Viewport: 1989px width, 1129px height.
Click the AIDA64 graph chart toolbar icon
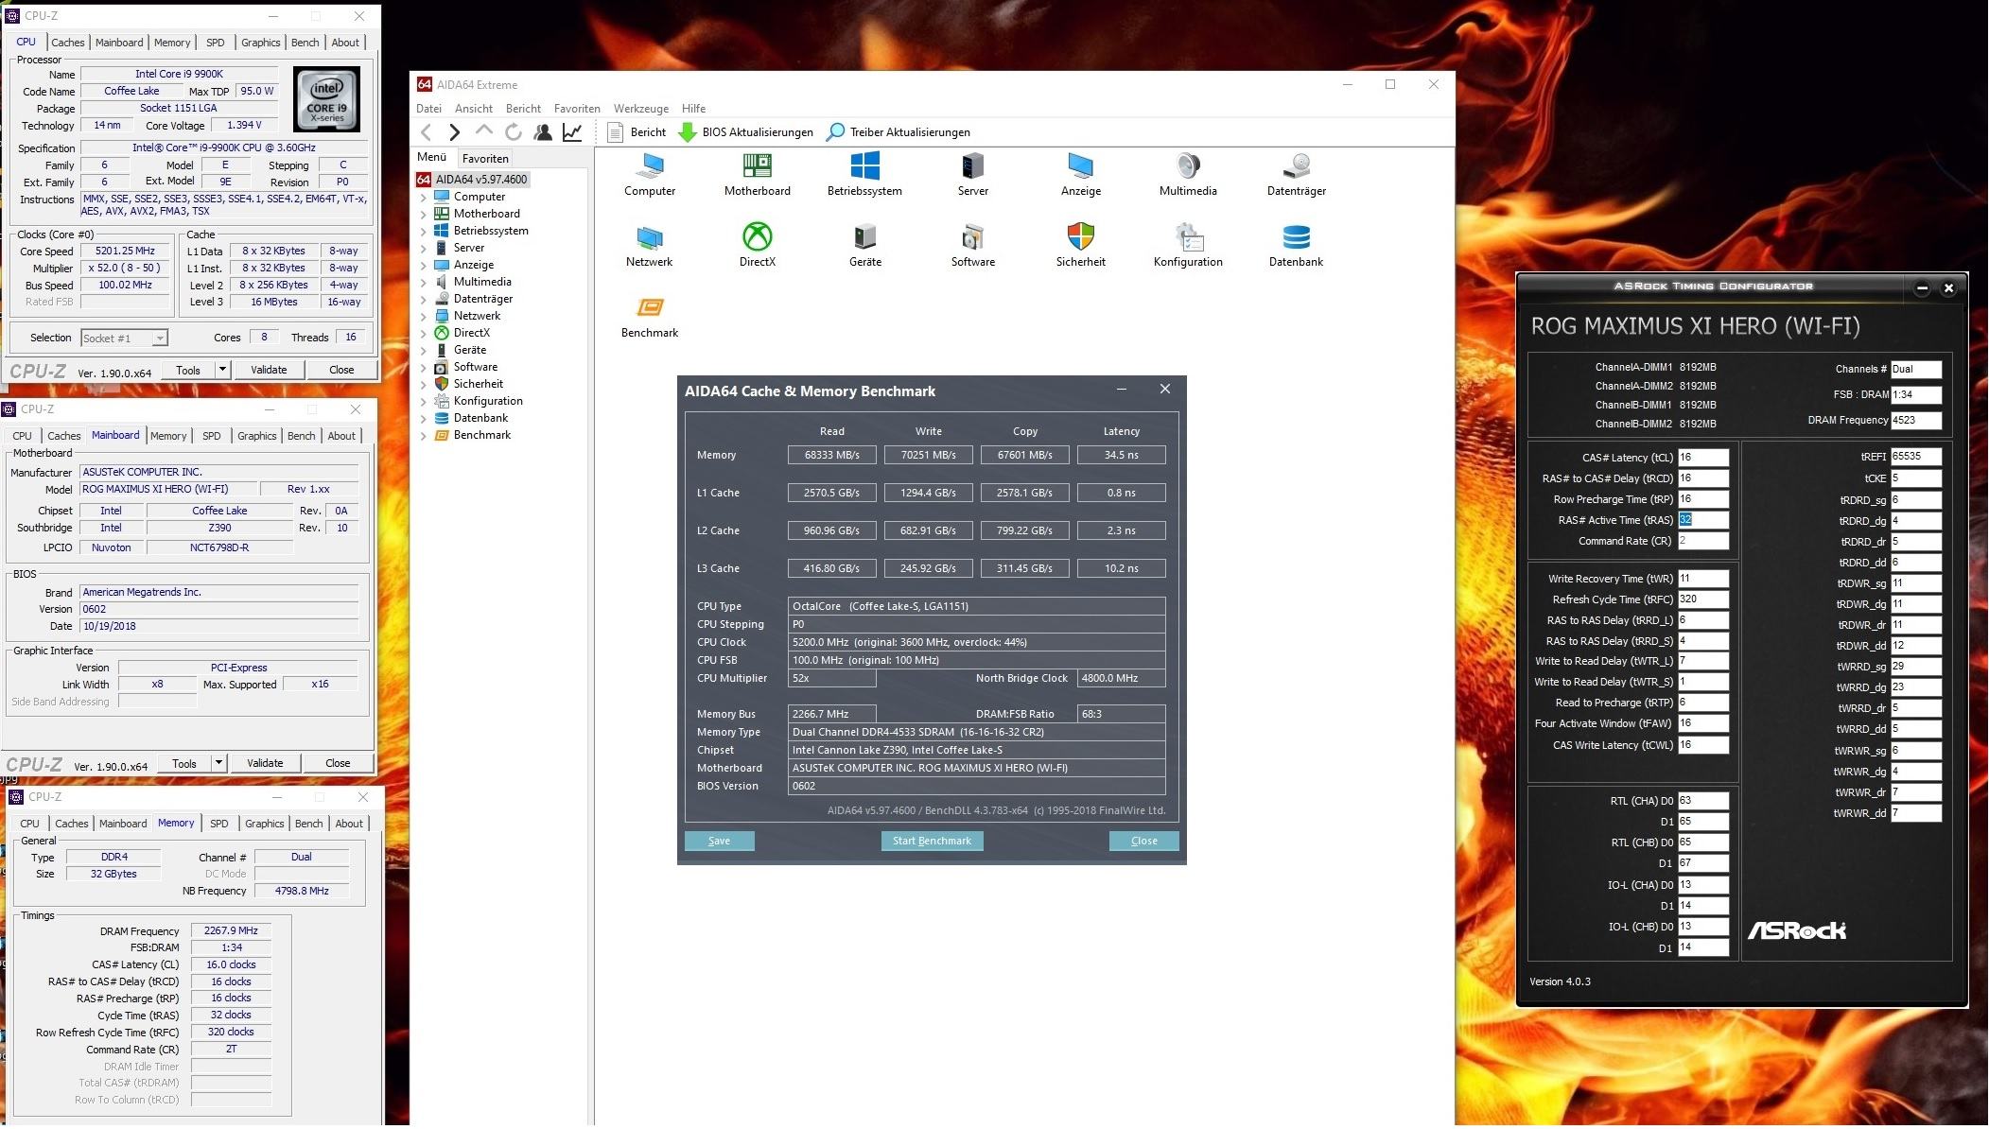[572, 132]
